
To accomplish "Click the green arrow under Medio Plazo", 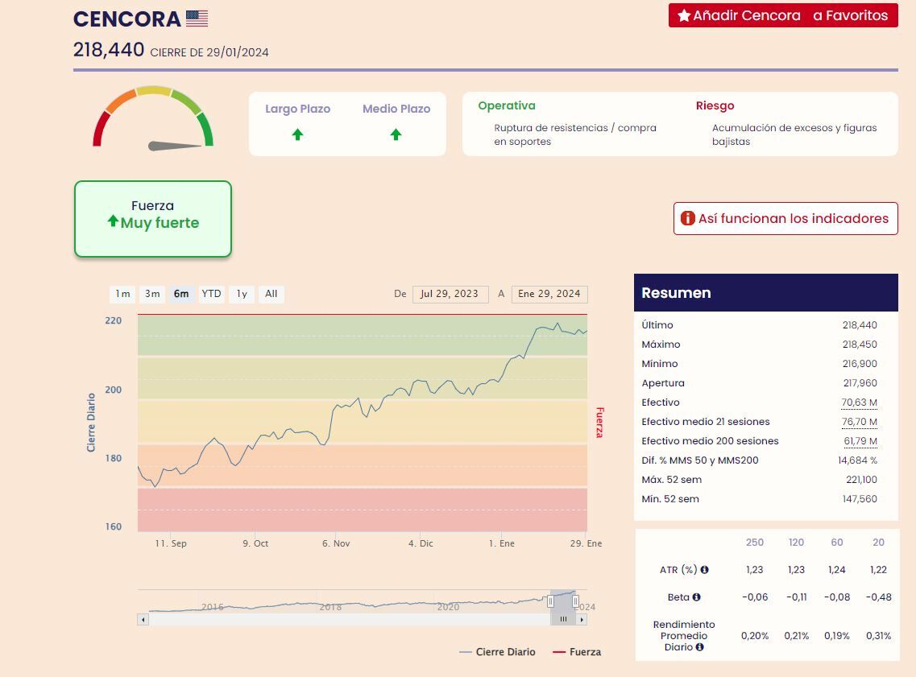I will pos(396,134).
